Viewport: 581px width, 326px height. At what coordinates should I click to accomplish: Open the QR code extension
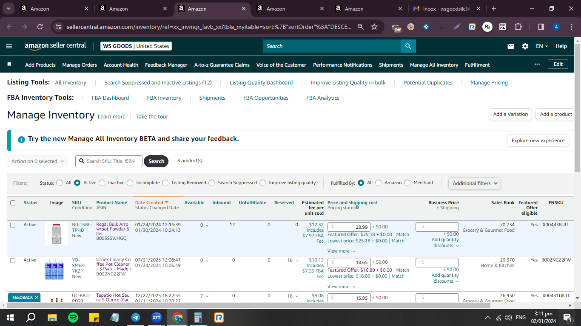coord(503,27)
